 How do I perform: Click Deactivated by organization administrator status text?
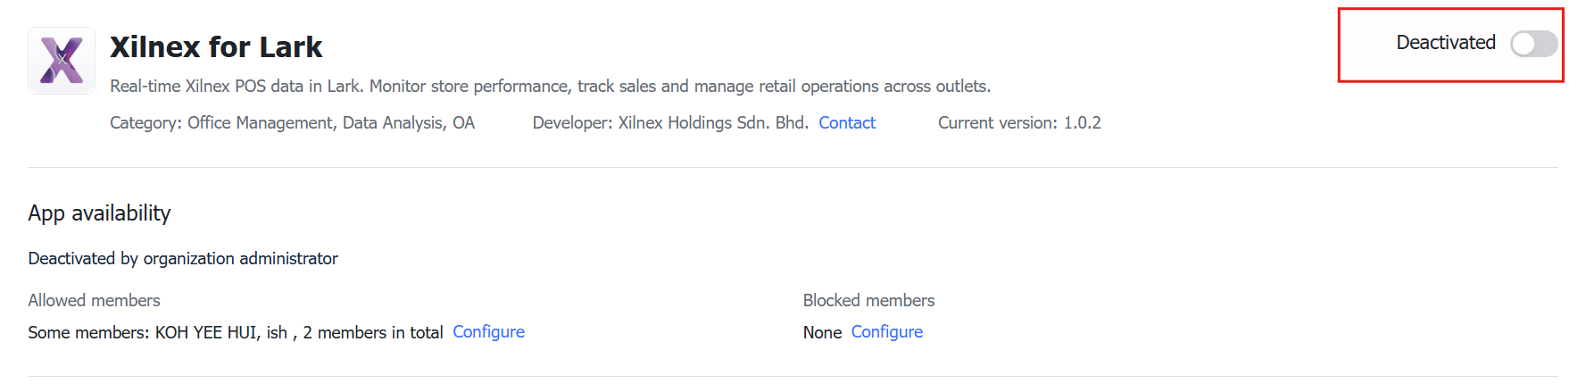click(x=183, y=259)
